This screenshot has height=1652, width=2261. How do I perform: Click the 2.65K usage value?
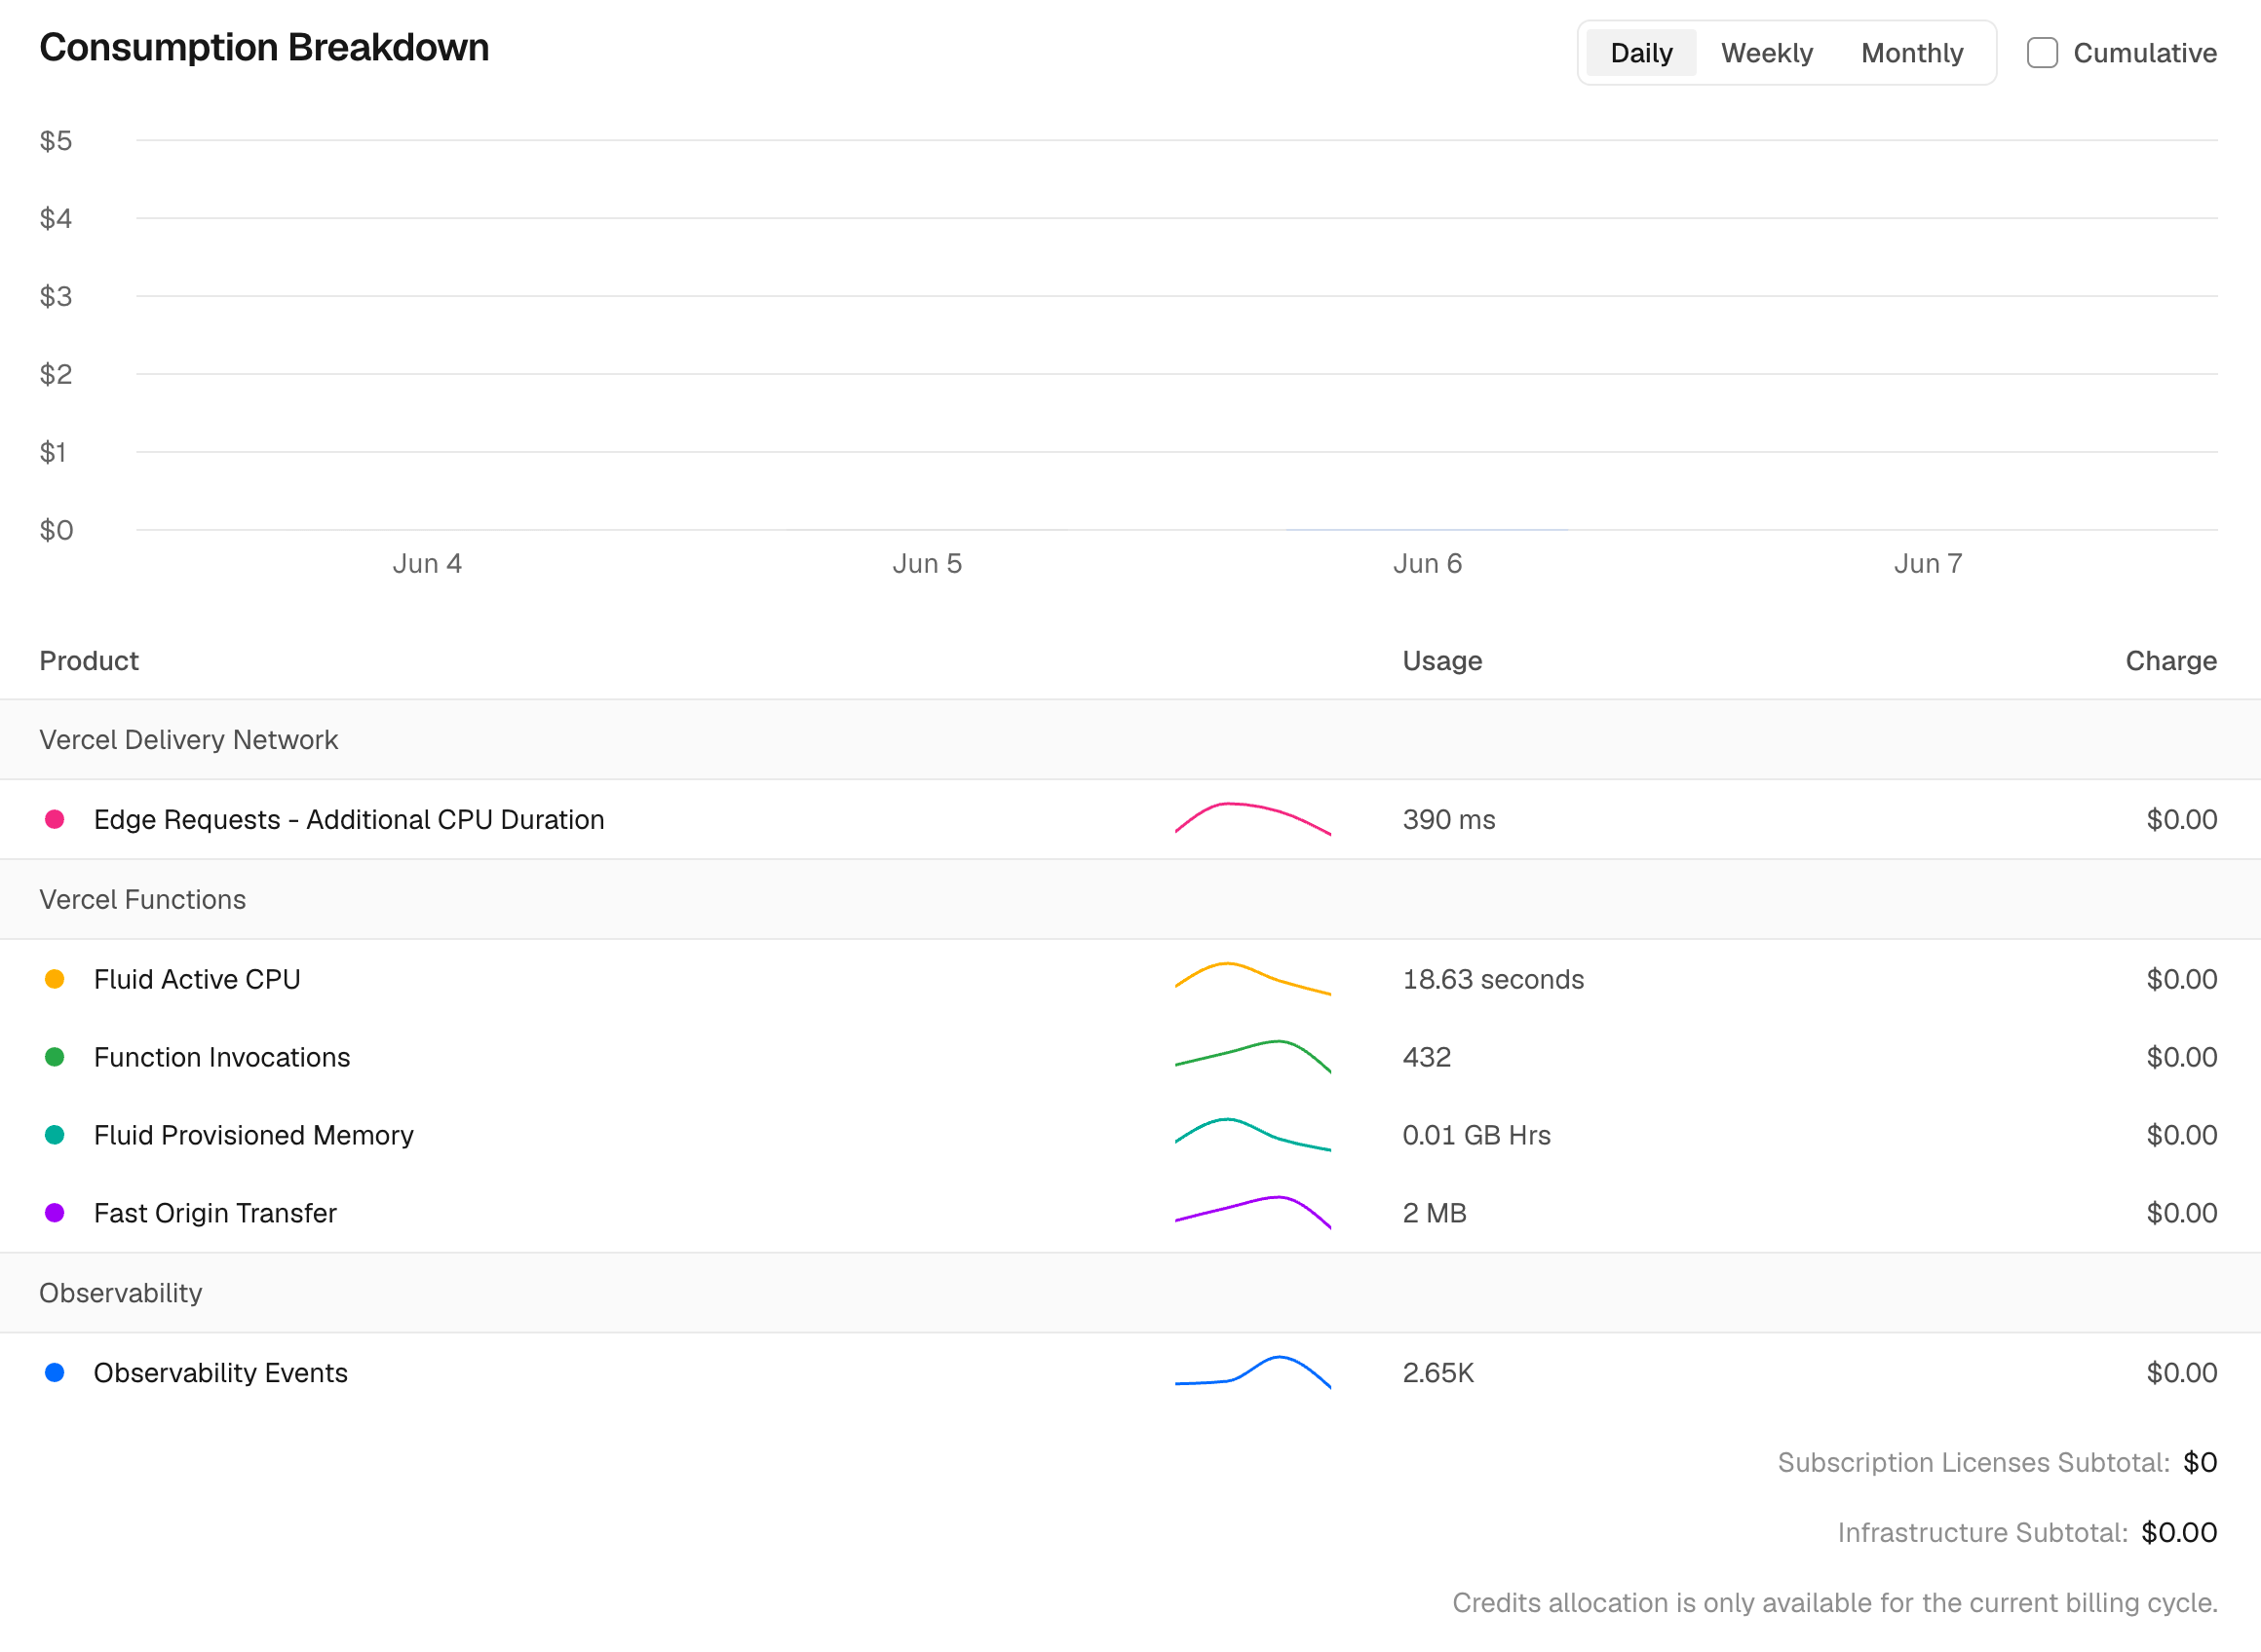[x=1438, y=1373]
